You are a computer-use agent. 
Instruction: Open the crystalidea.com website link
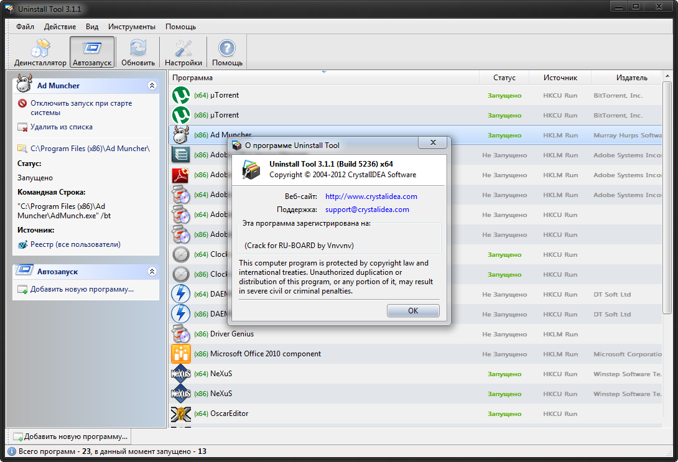point(371,196)
